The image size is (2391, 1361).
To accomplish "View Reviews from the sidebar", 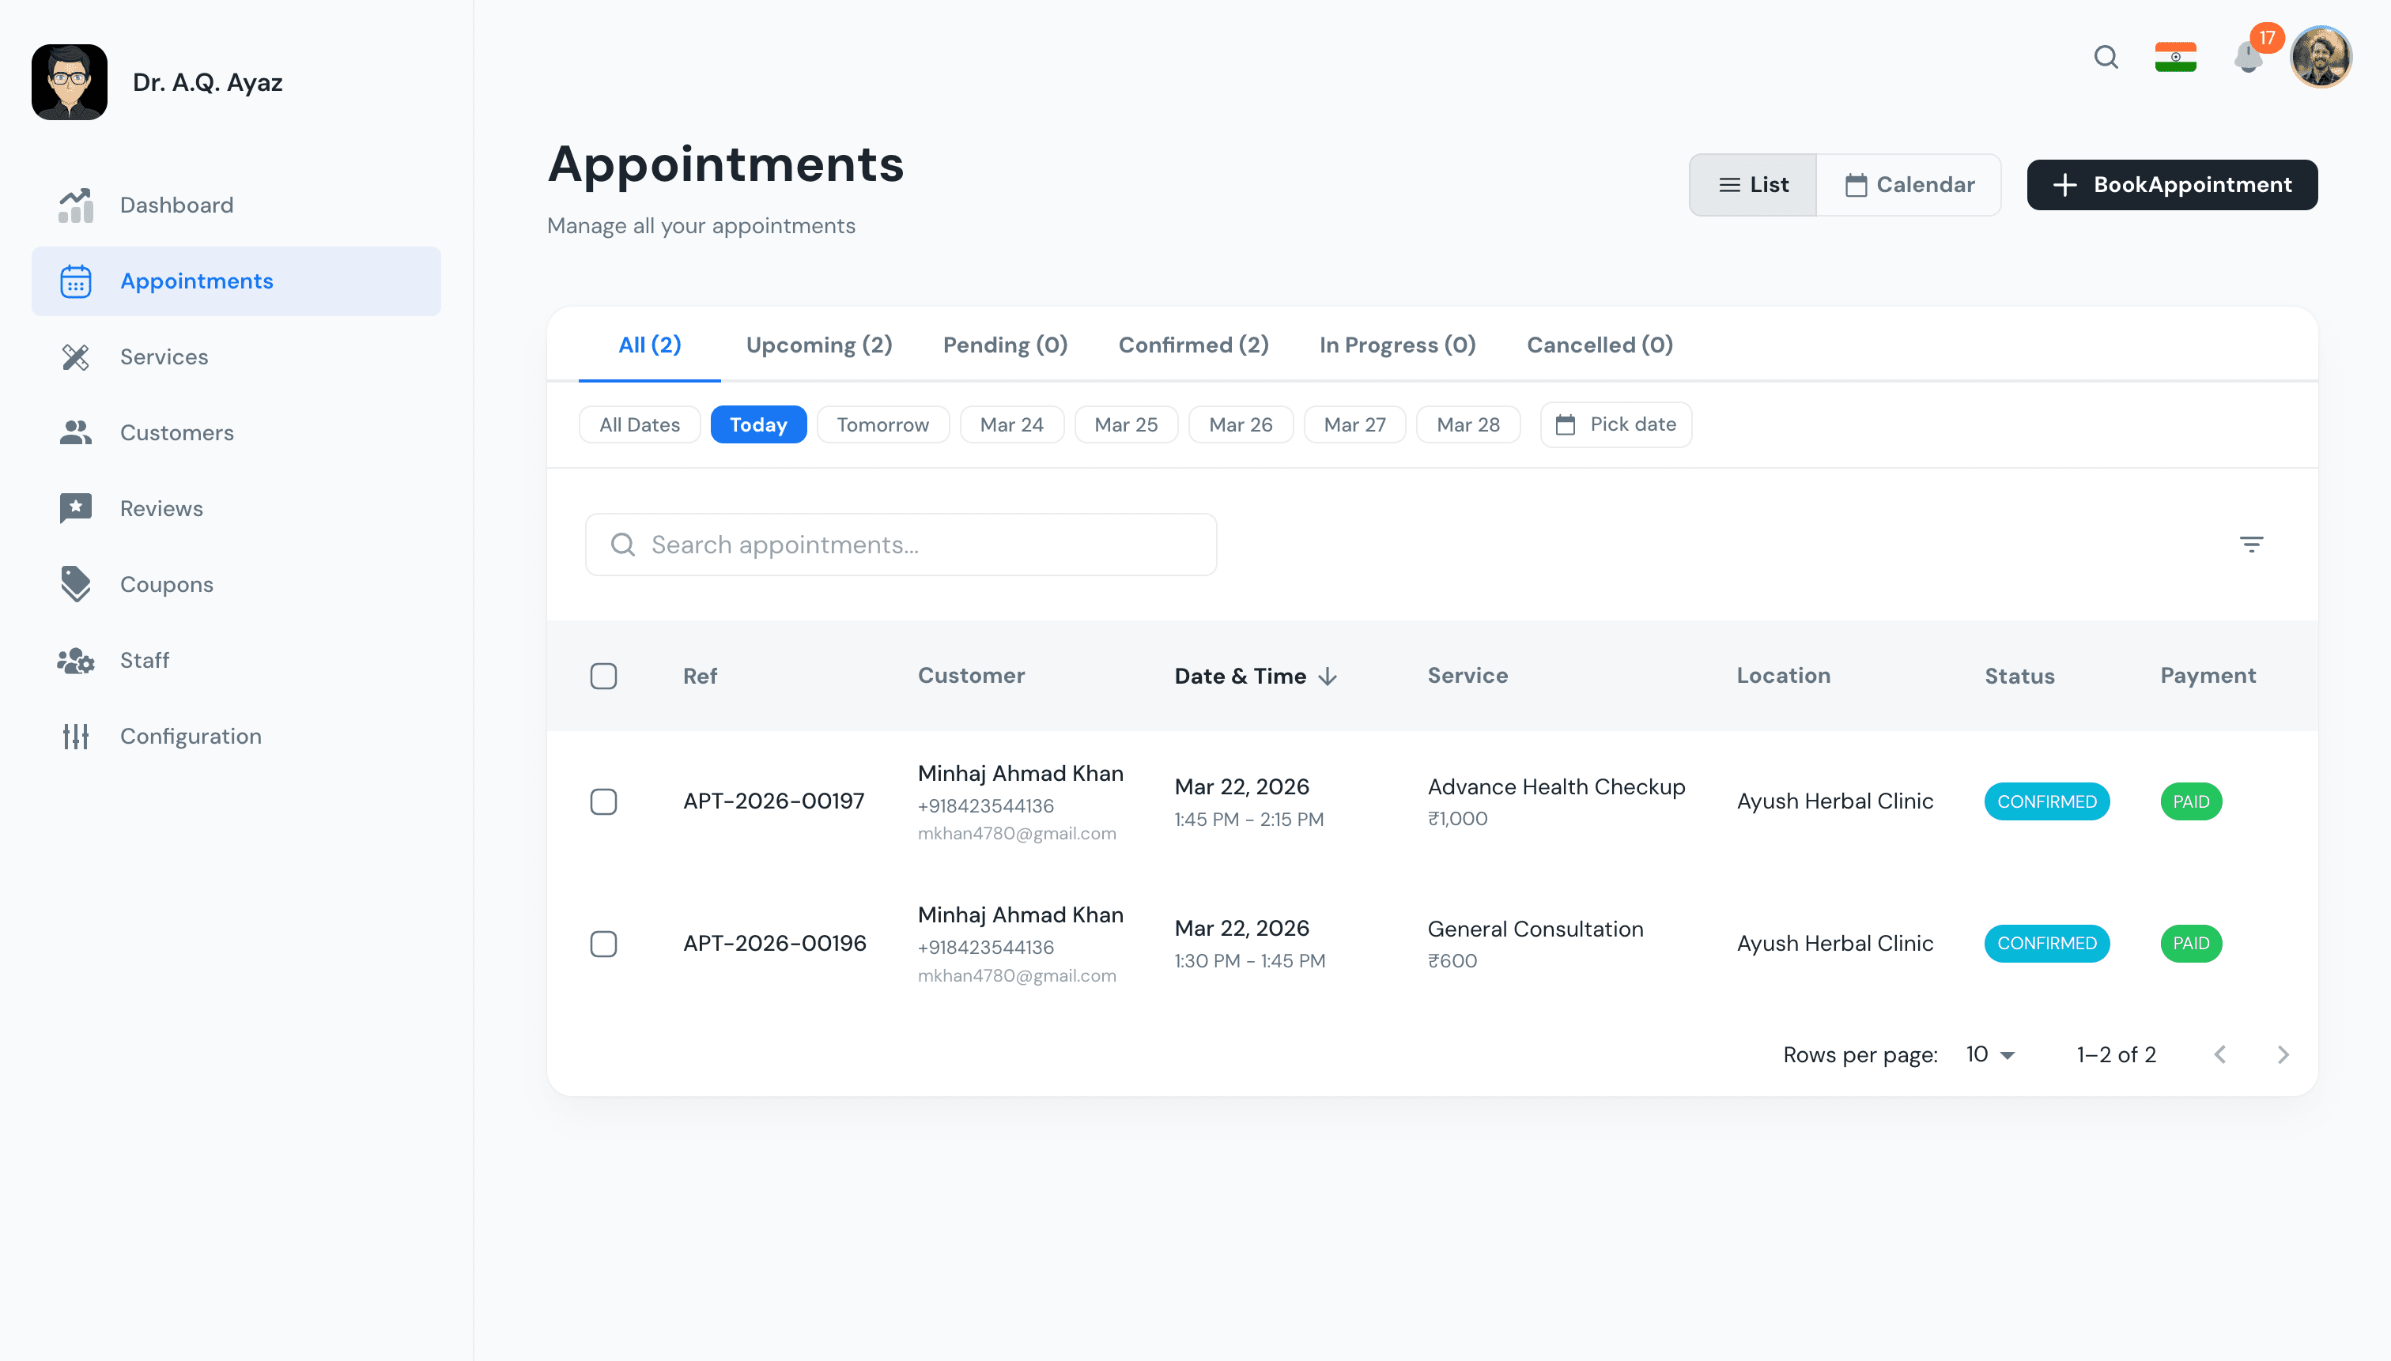I will point(161,508).
